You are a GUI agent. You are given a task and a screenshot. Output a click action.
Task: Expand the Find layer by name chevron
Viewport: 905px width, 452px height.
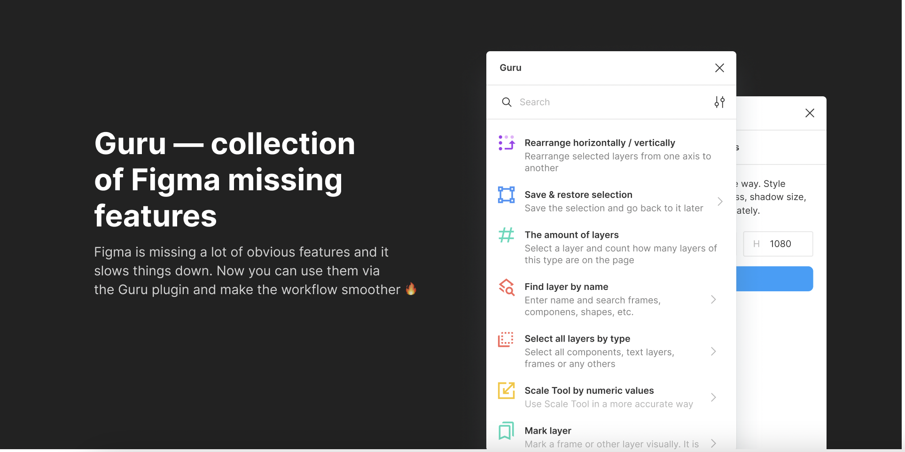[x=713, y=299]
